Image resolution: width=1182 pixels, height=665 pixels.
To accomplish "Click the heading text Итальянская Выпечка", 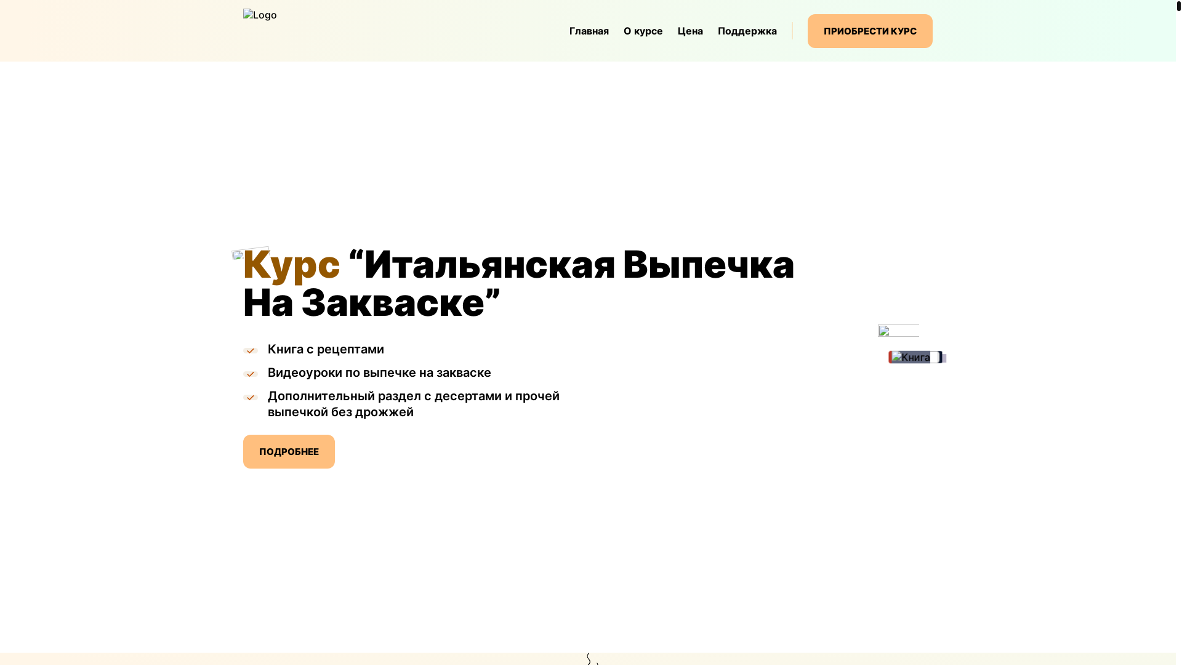I will 579,264.
